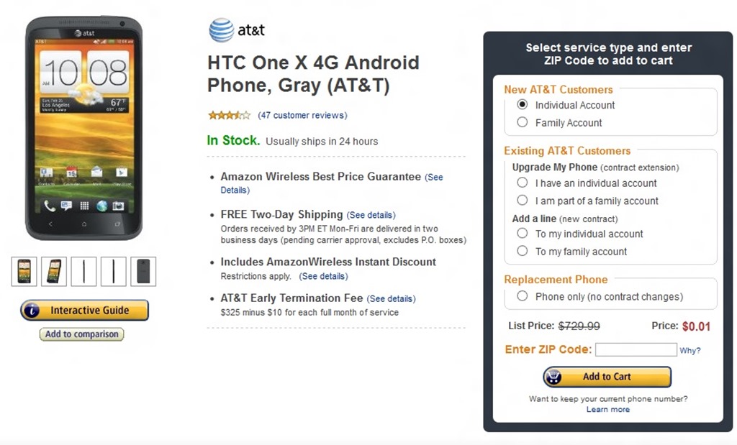The height and width of the screenshot is (445, 737).
Task: Click the shopping cart icon
Action: [x=554, y=377]
